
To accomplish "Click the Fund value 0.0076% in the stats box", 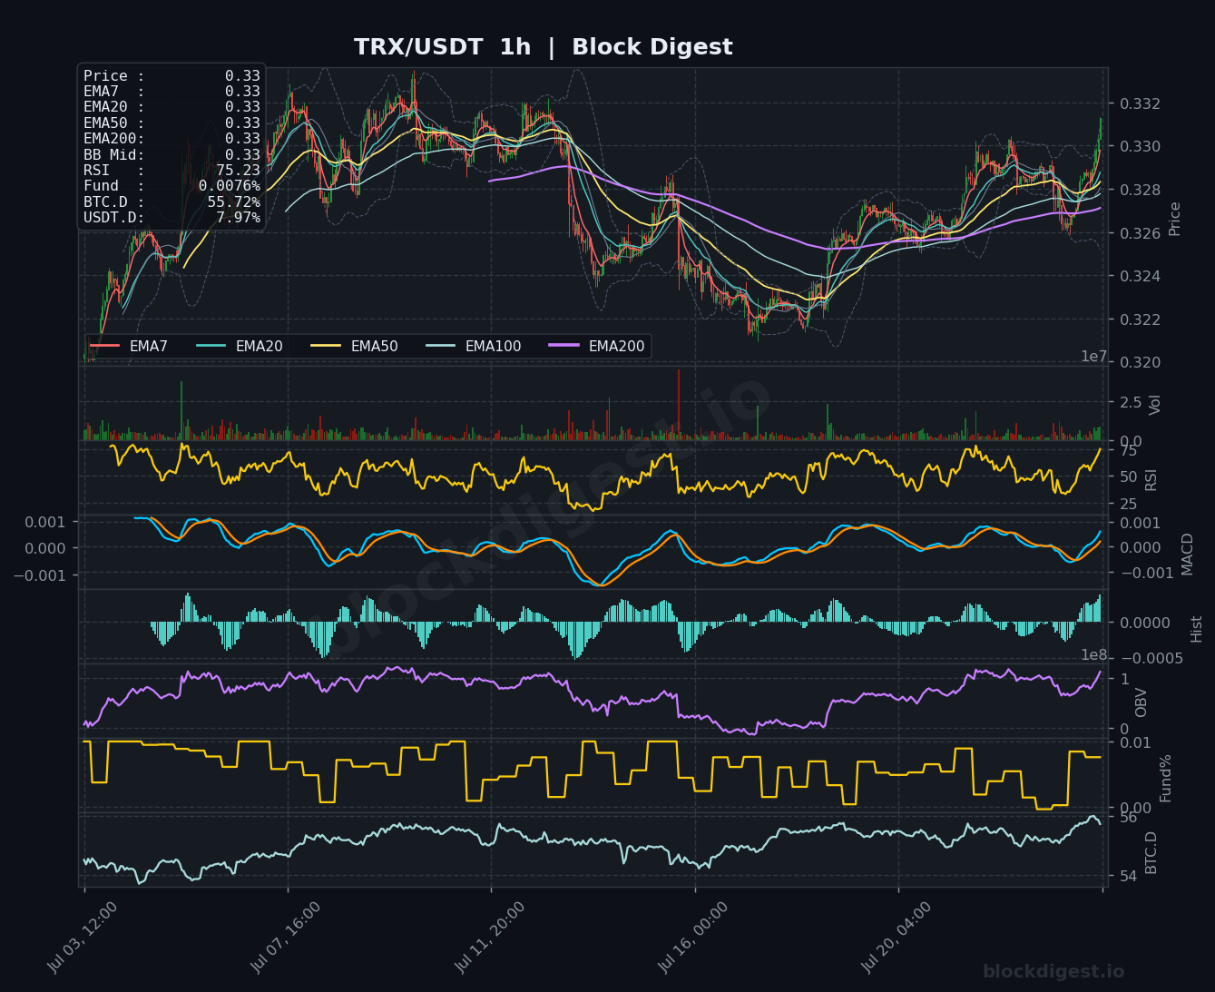I will click(x=230, y=186).
